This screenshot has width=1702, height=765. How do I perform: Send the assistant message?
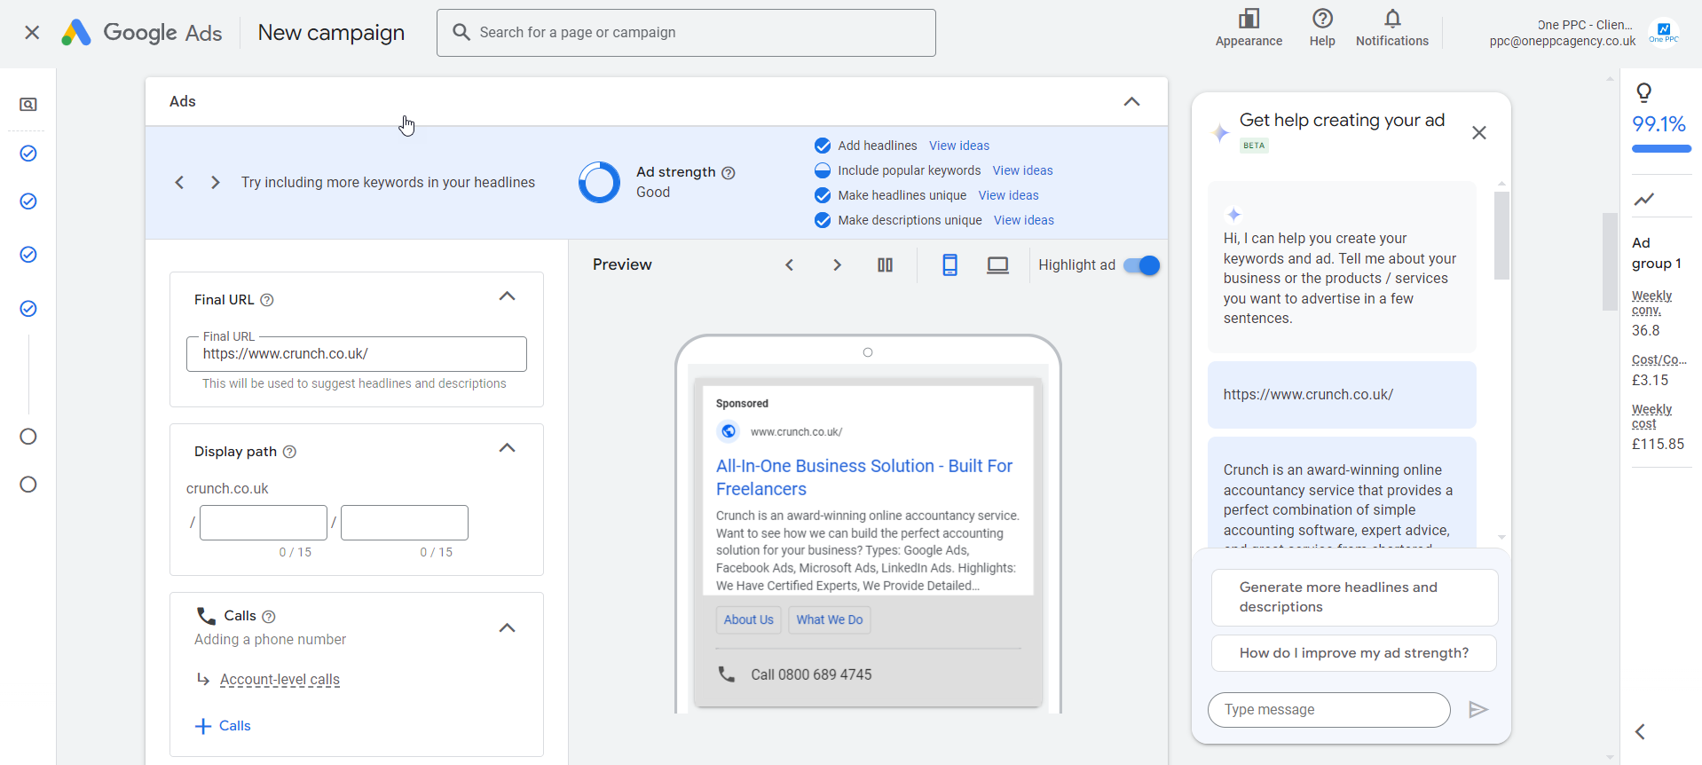click(x=1477, y=710)
